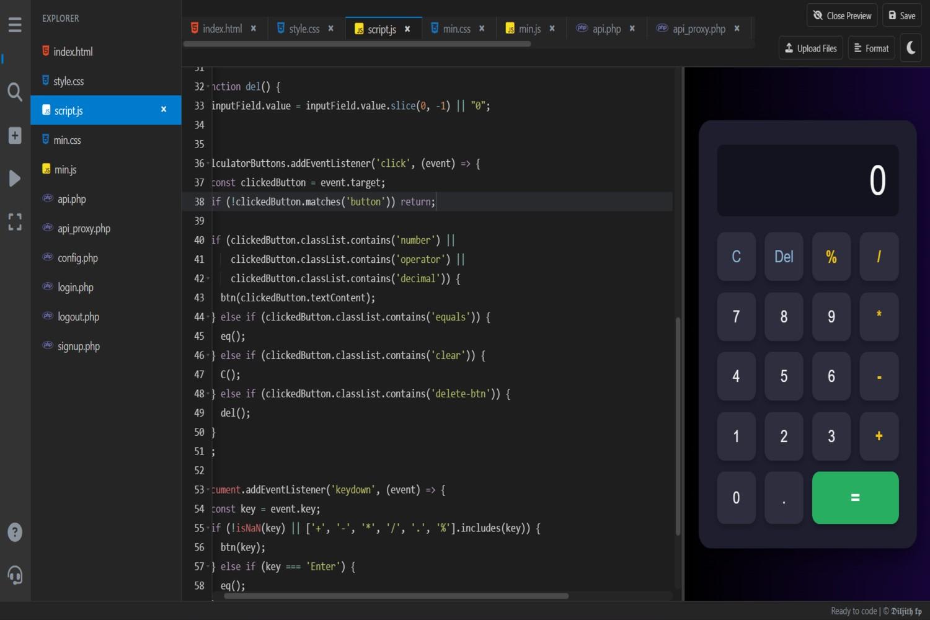Screen dimensions: 930x620
Task: Open min.js in the explorer
Action: coord(106,169)
